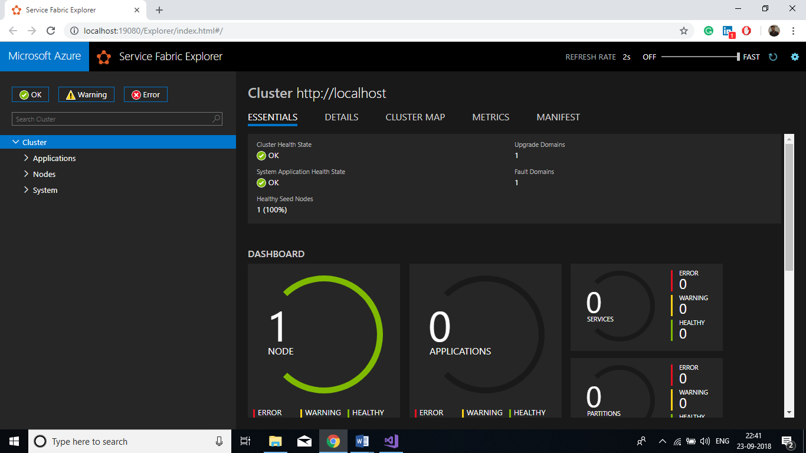
Task: Open settings gear in top right
Action: (795, 57)
